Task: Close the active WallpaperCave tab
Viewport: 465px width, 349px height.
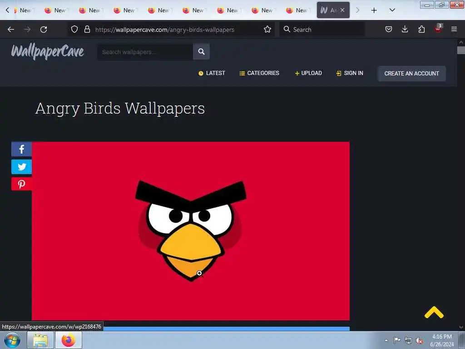Action: click(342, 10)
